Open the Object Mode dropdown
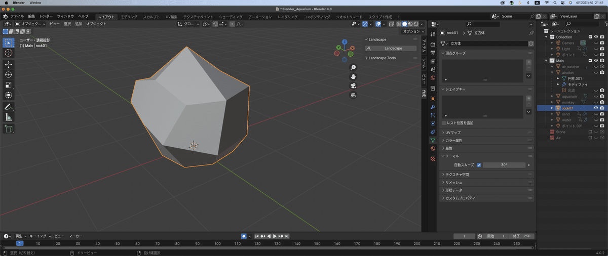This screenshot has width=608, height=256. (30, 24)
